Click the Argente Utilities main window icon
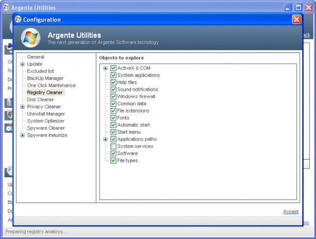 coord(6,7)
